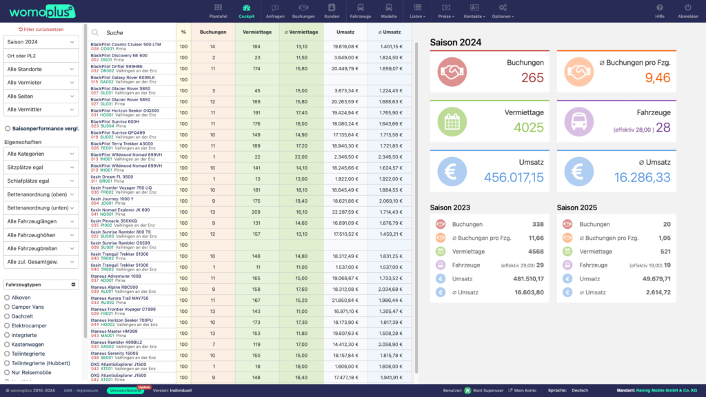Screen dimensions: 706x397
Task: Open the Listen menu
Action: 417,15
